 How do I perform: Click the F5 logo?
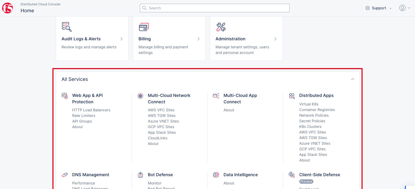pyautogui.click(x=7, y=8)
